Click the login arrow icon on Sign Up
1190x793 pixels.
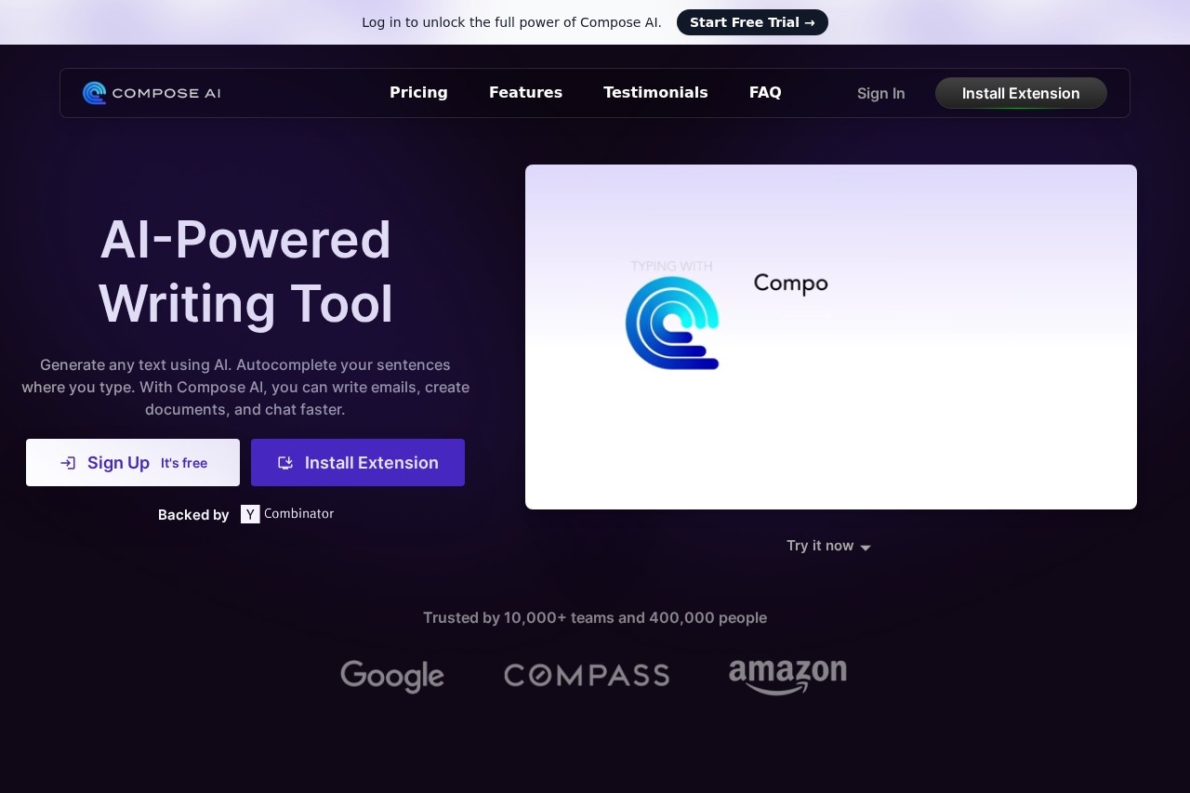pyautogui.click(x=68, y=463)
